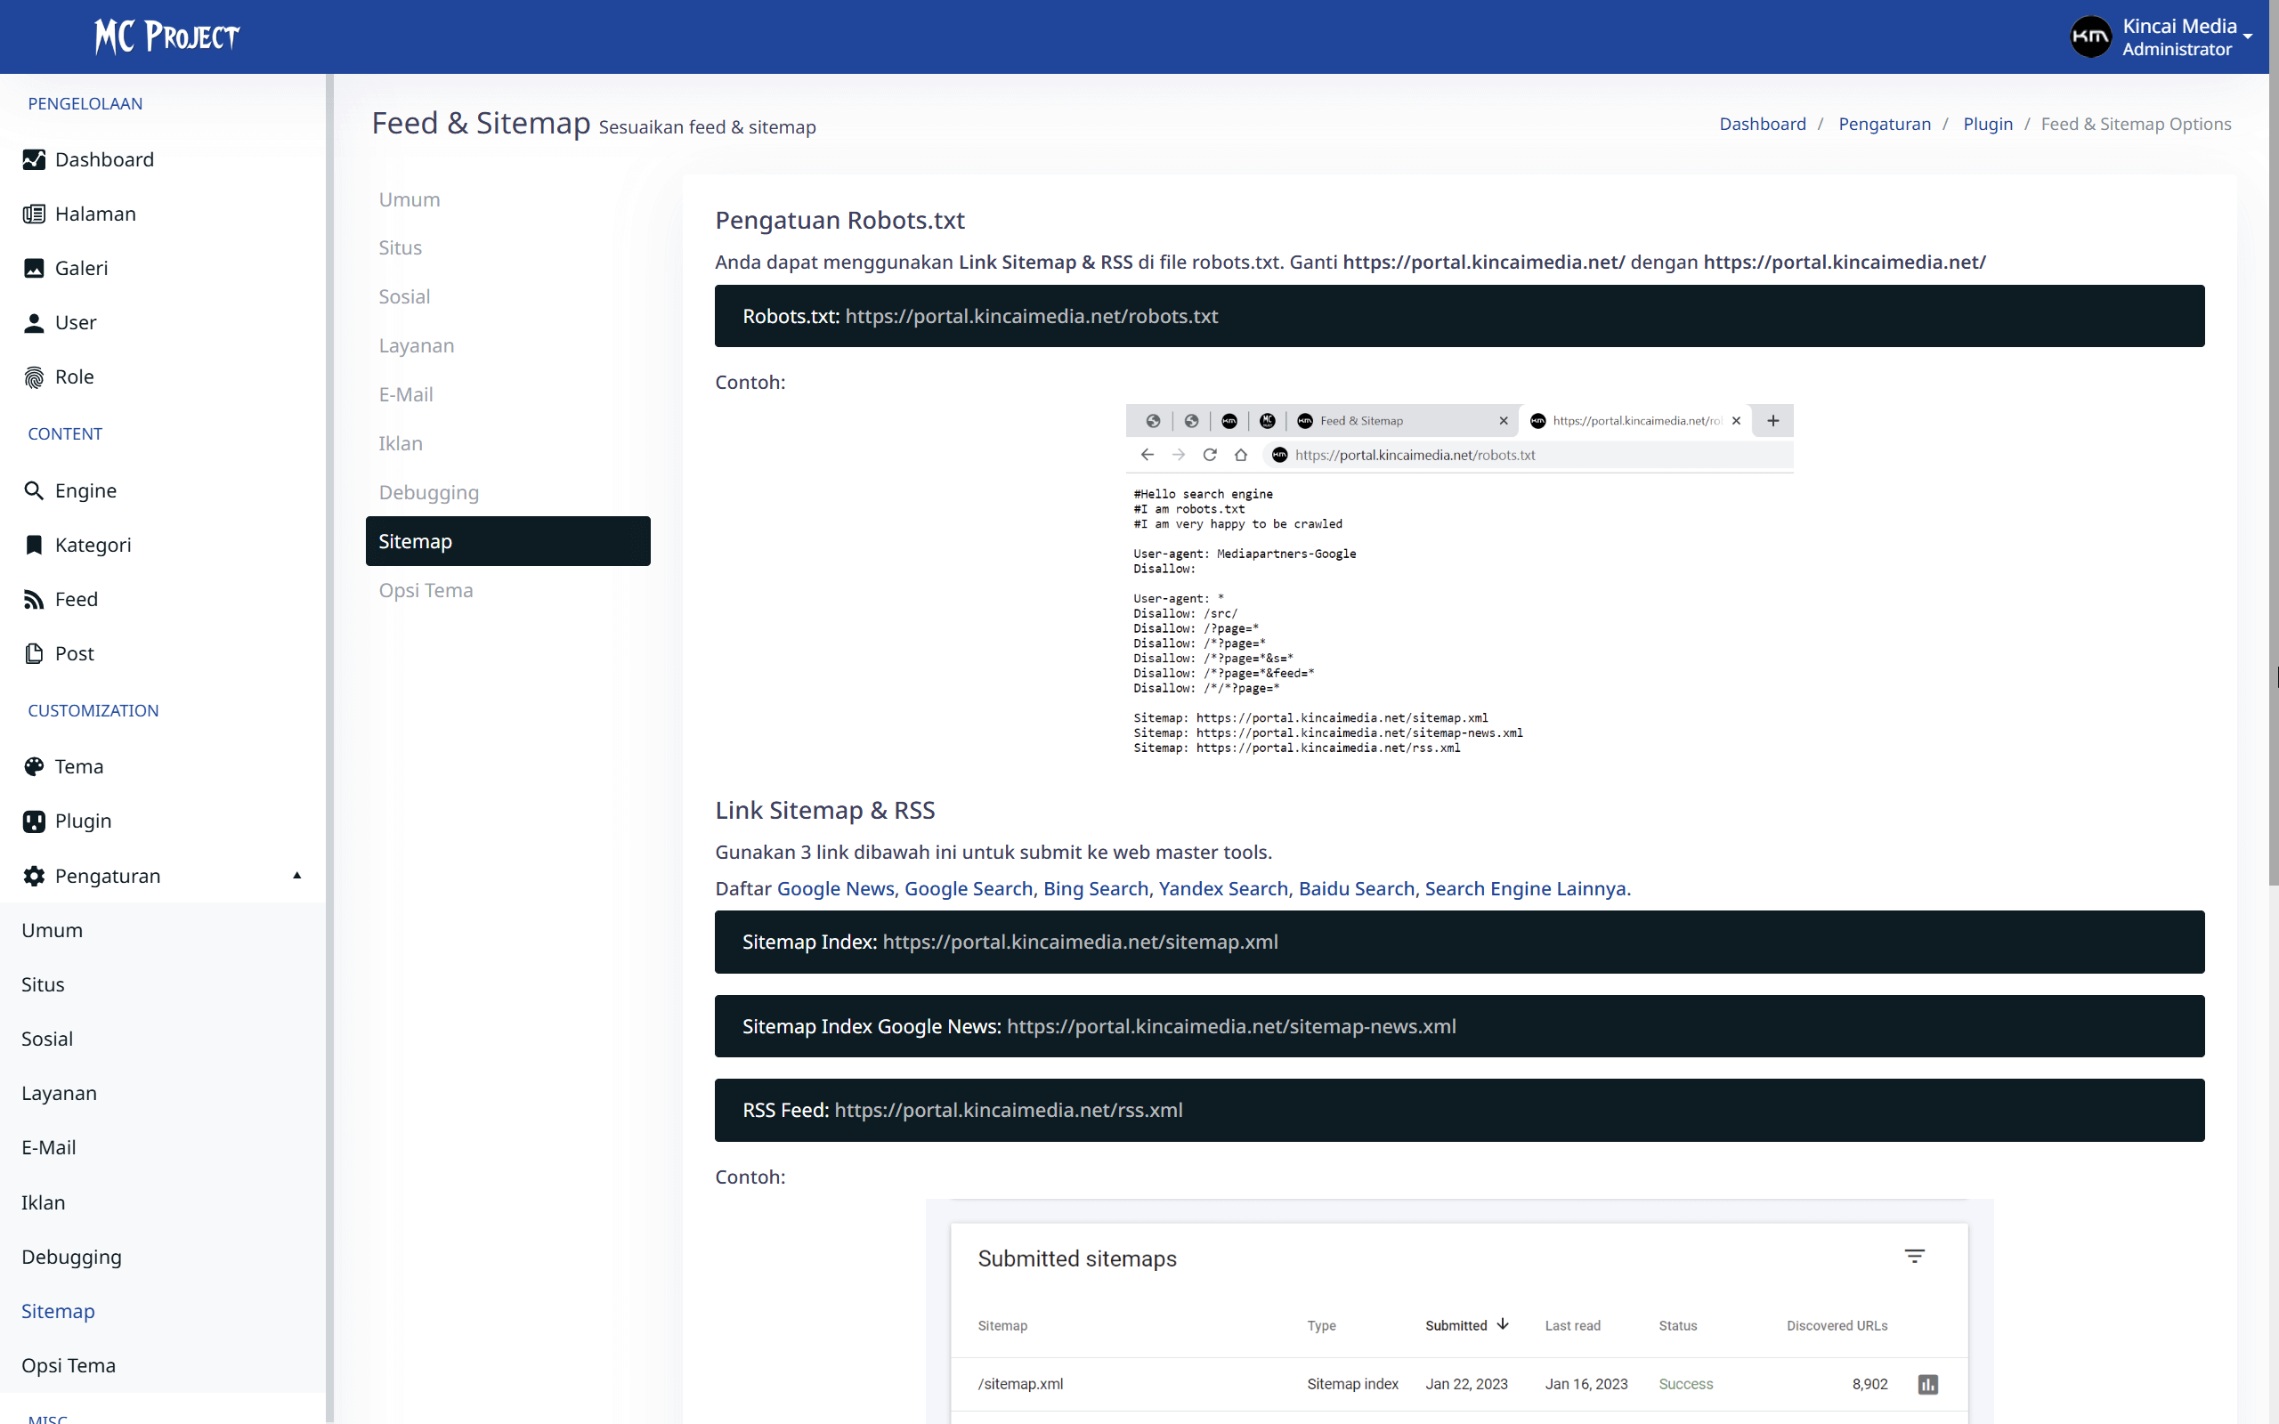Open Tema using the palette icon
This screenshot has width=2279, height=1424.
click(34, 766)
